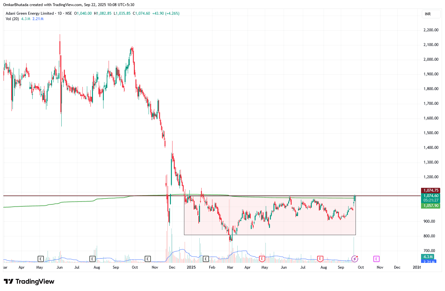Click the pink upcoming earnings E marker
Screen dimensions: 445x291
tap(376, 259)
